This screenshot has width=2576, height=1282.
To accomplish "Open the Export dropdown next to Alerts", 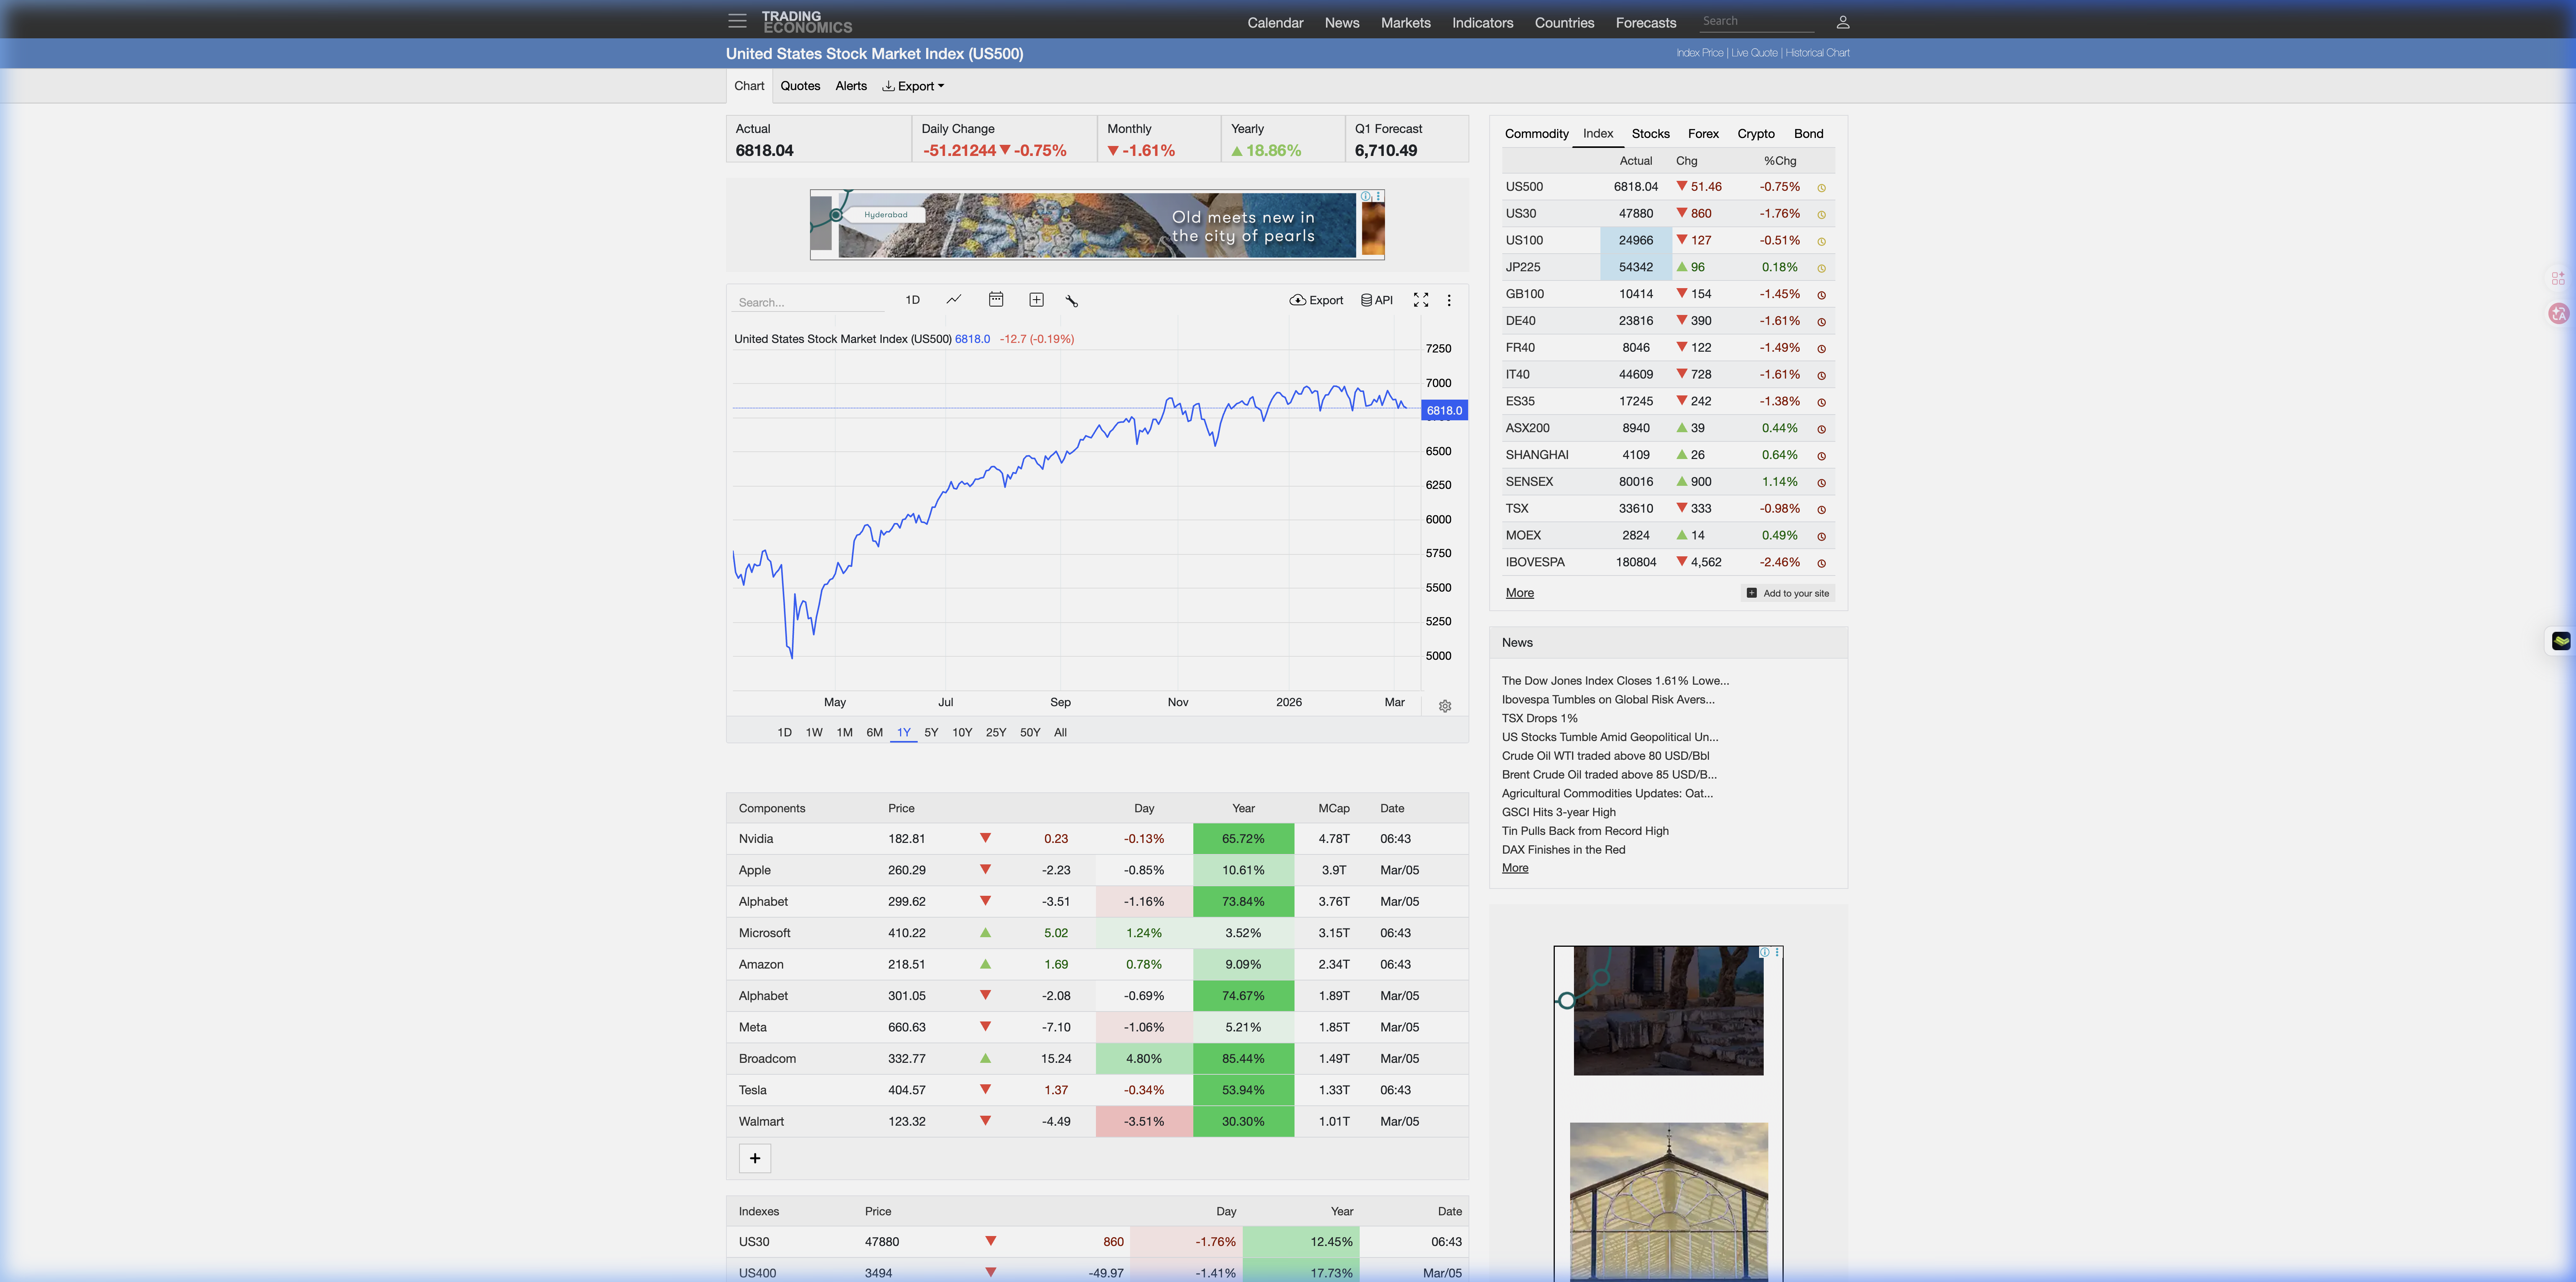I will point(913,86).
